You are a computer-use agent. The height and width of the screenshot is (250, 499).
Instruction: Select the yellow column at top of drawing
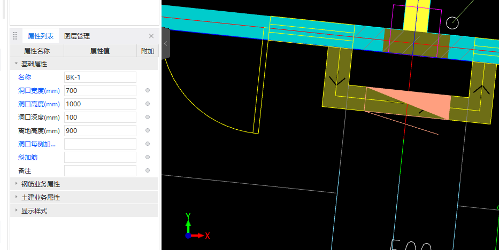coord(417,15)
